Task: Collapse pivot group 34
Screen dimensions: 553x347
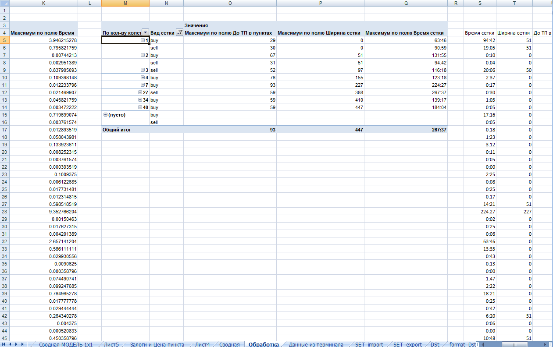Action: 140,100
